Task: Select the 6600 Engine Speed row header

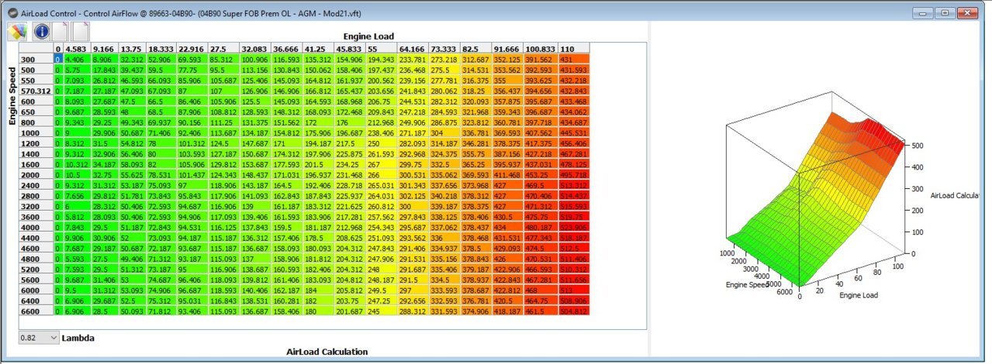Action: click(x=36, y=310)
